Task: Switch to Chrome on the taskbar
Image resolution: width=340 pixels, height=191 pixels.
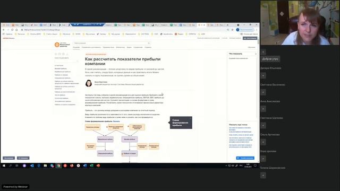Action: (58, 166)
